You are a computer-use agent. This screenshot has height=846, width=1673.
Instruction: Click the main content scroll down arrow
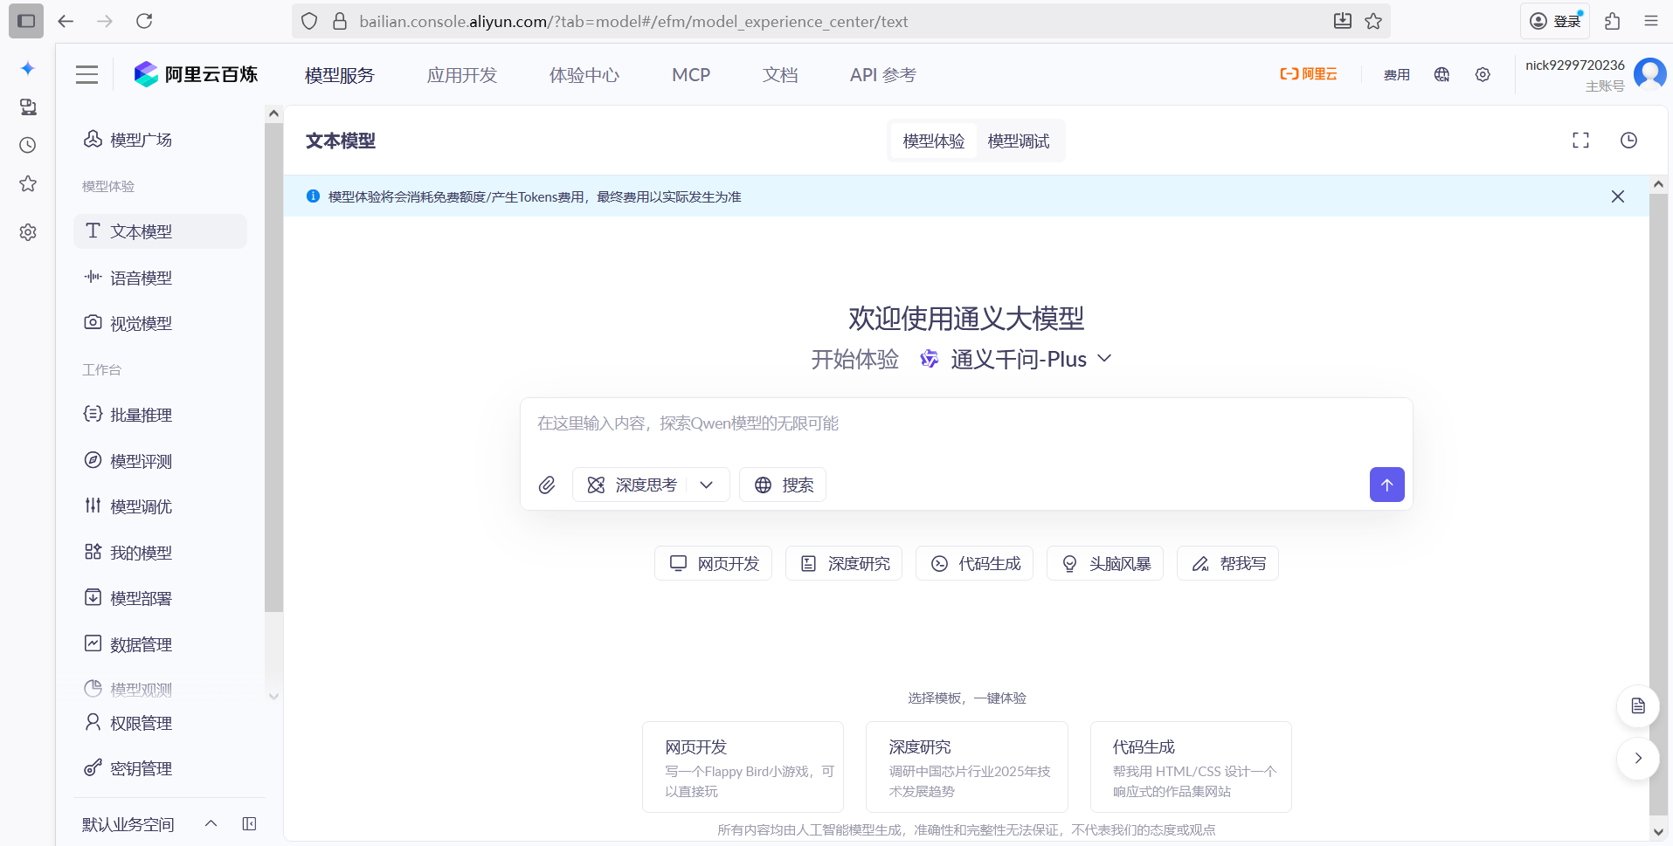pyautogui.click(x=1658, y=832)
